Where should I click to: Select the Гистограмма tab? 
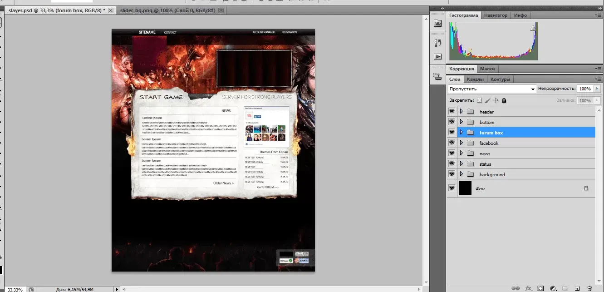click(464, 15)
